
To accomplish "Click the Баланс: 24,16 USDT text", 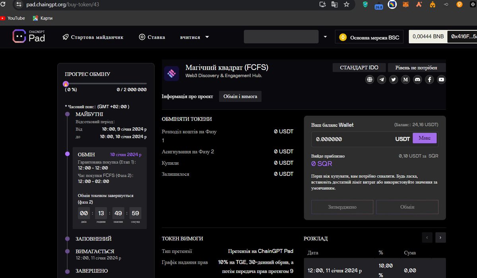I will click(416, 125).
